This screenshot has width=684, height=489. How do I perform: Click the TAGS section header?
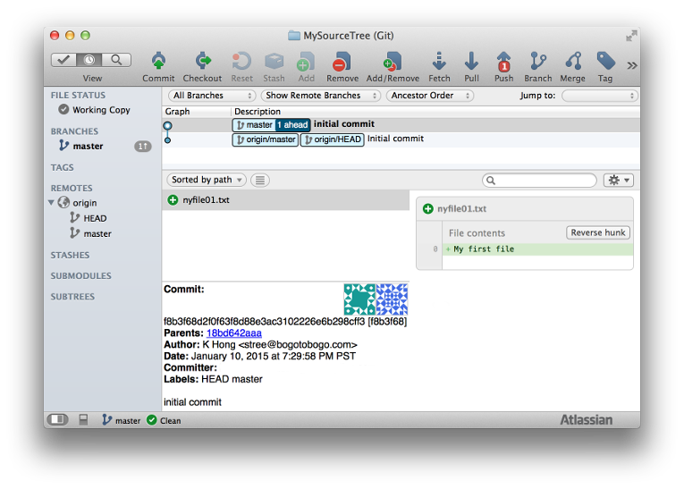click(63, 167)
